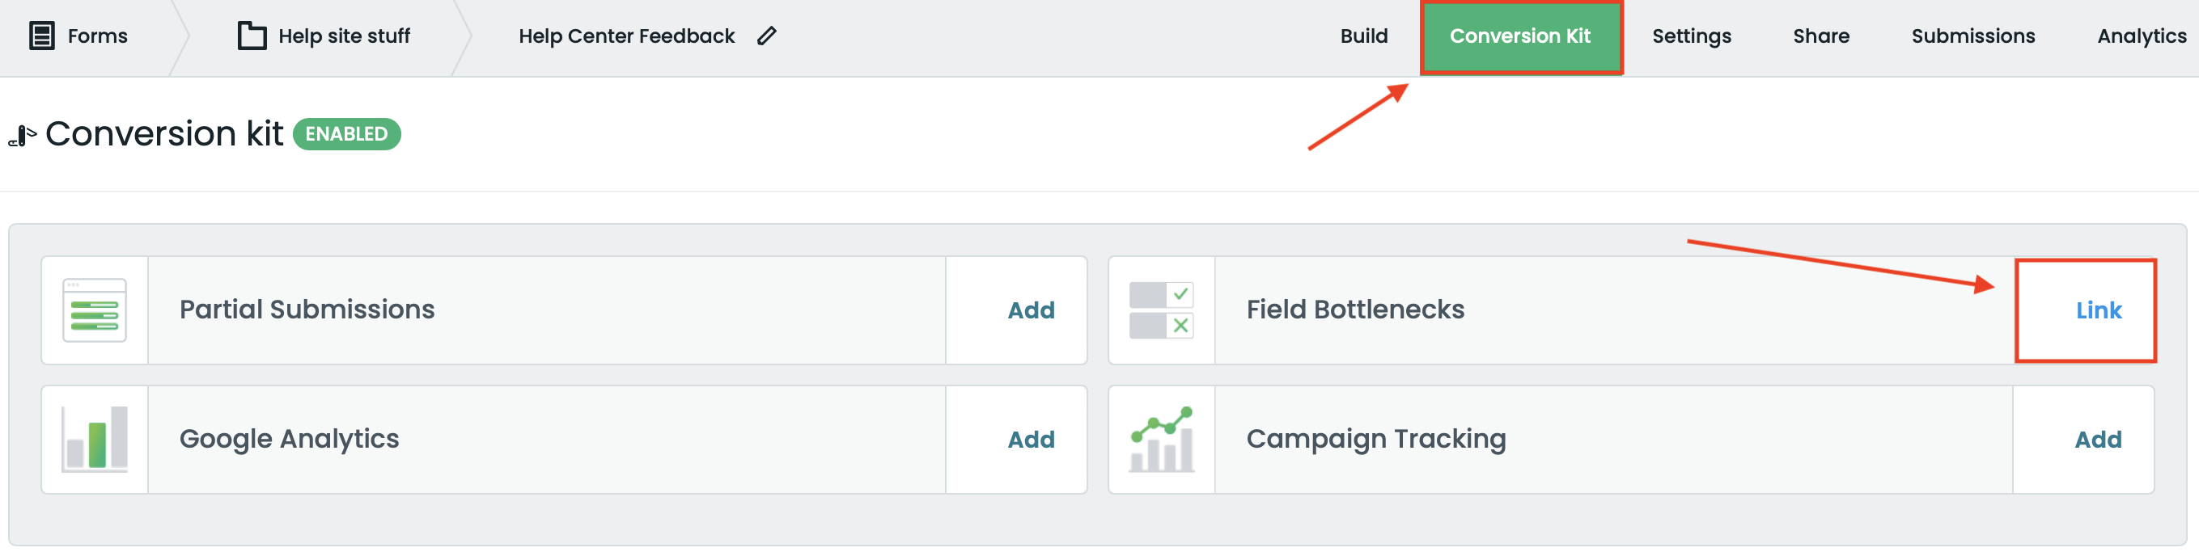Switch to the Analytics tab
This screenshot has height=556, width=2199.
coord(2141,36)
